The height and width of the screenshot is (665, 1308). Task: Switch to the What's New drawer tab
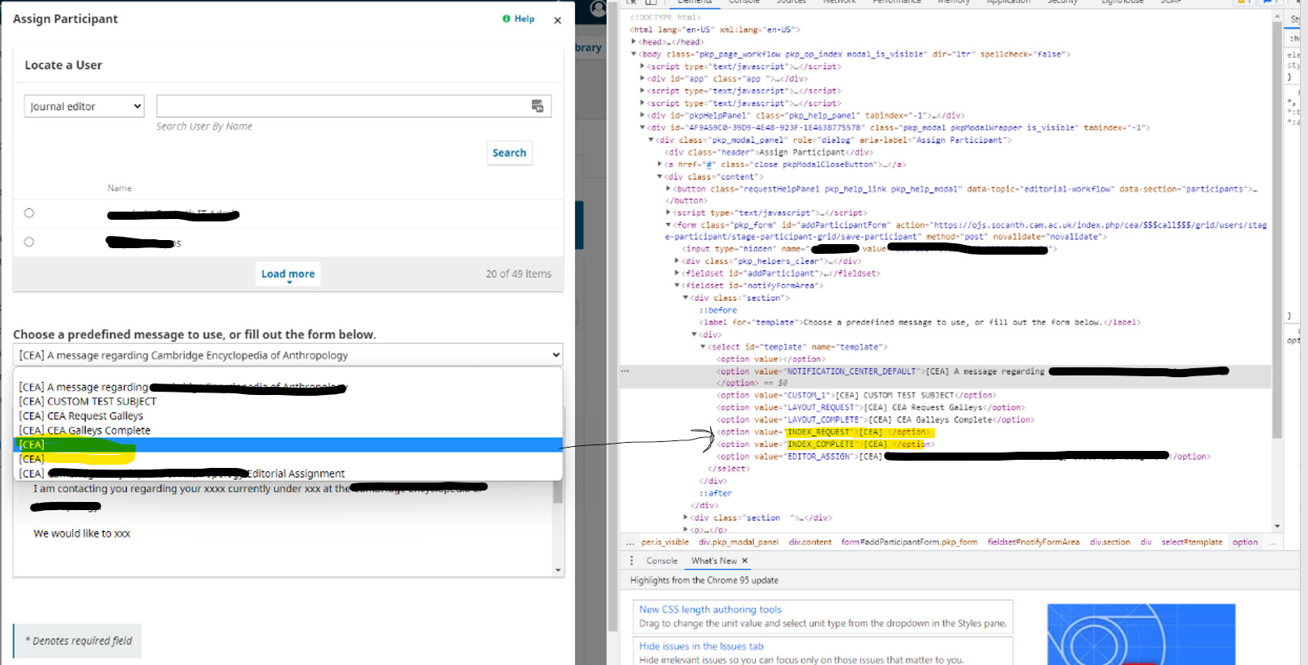click(x=714, y=561)
